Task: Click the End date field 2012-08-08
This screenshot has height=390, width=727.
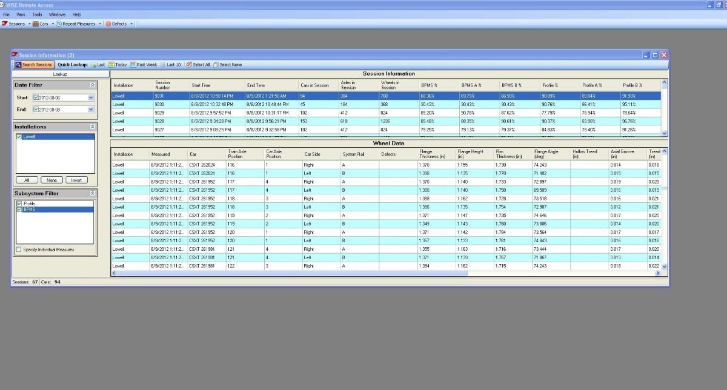Action: pyautogui.click(x=62, y=109)
